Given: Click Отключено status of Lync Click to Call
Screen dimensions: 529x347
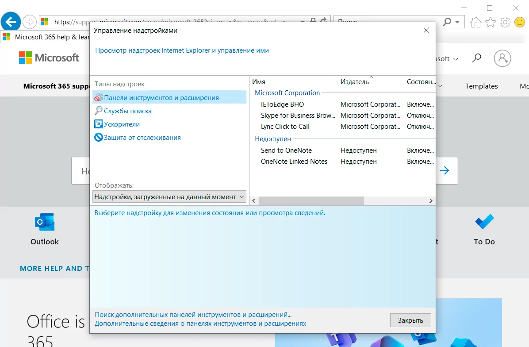Looking at the screenshot, I should [420, 127].
